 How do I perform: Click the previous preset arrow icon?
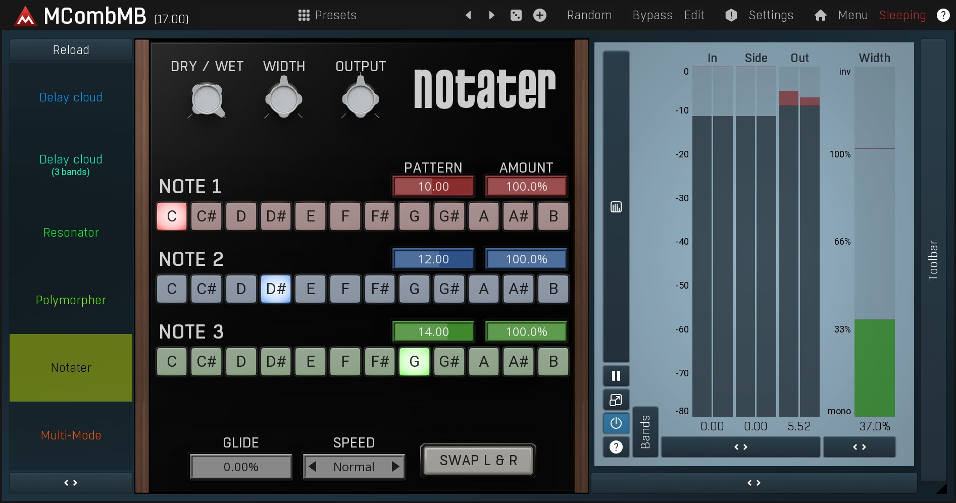(x=468, y=15)
